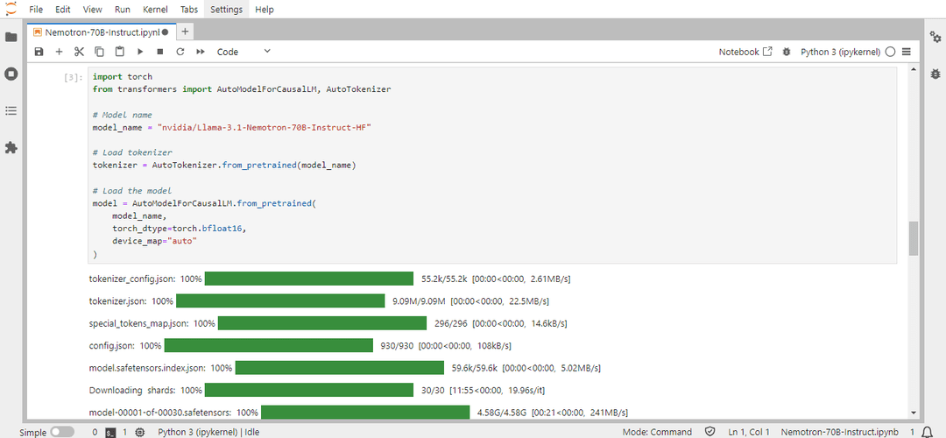Open the Kernel menu
946x438 pixels.
coord(156,9)
